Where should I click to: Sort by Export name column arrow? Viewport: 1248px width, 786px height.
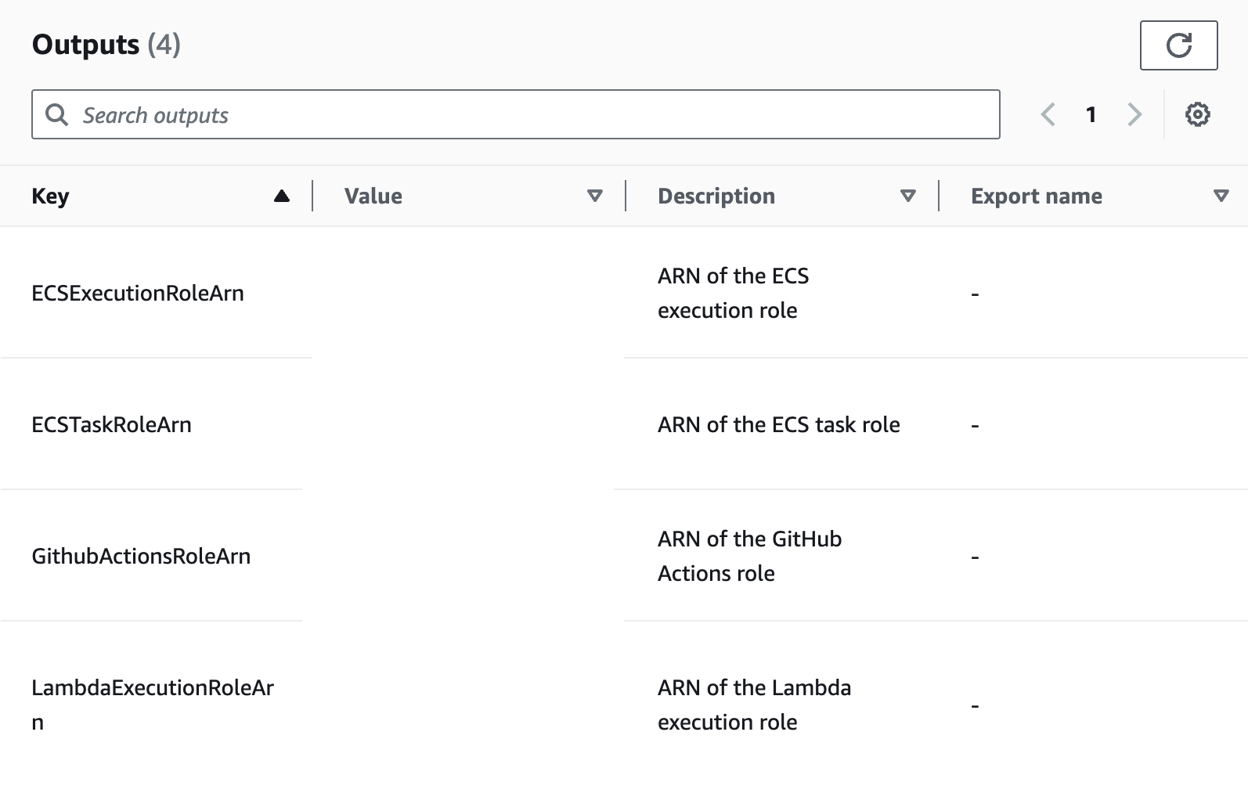(x=1221, y=196)
